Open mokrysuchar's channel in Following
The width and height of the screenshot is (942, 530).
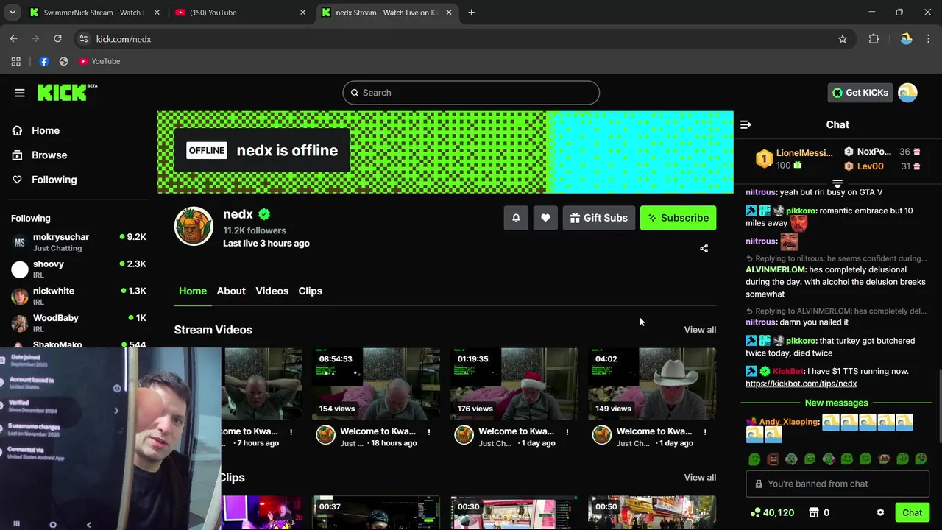tap(78, 242)
